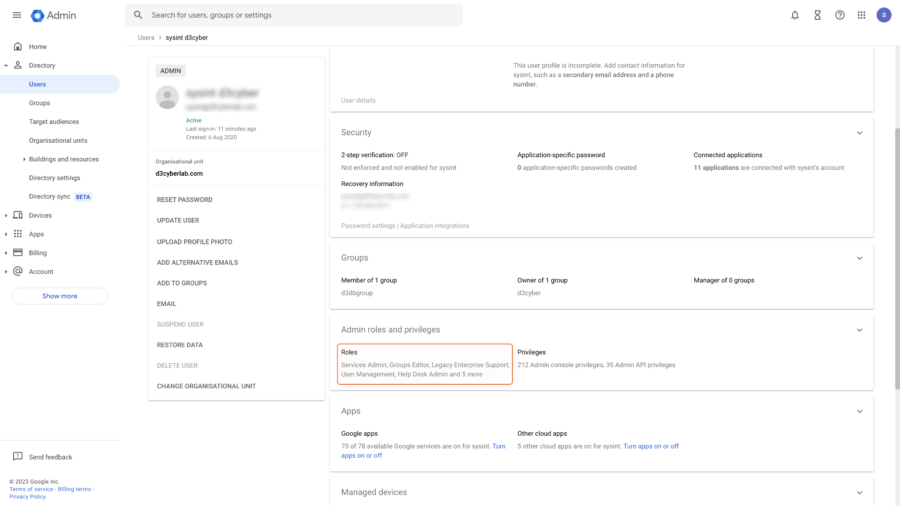
Task: Expand Devices in the sidebar
Action: click(6, 215)
